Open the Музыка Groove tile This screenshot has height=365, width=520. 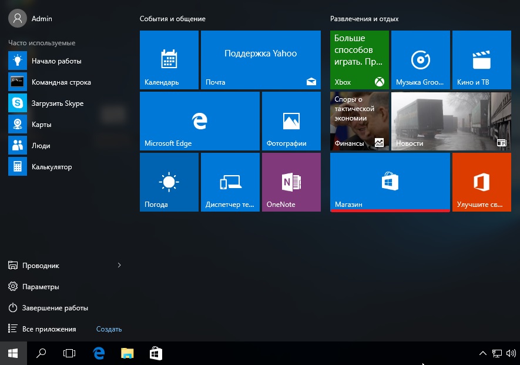(421, 60)
